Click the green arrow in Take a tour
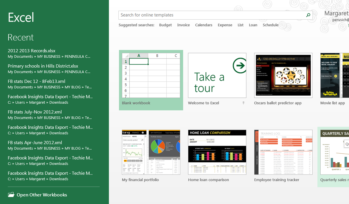This screenshot has height=204, width=349. [x=240, y=66]
